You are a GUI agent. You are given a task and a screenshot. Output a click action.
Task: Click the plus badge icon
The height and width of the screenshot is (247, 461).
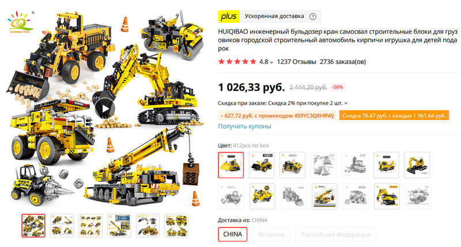tap(228, 17)
